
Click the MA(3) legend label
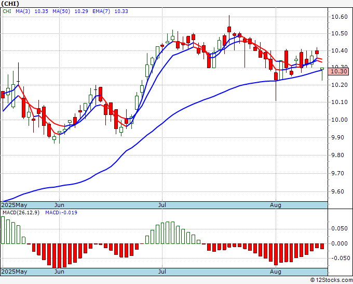click(x=23, y=11)
